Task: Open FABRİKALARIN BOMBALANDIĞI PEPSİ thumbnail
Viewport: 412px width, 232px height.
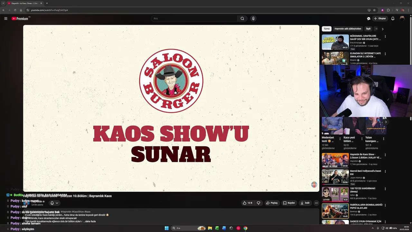Action: pos(335,211)
